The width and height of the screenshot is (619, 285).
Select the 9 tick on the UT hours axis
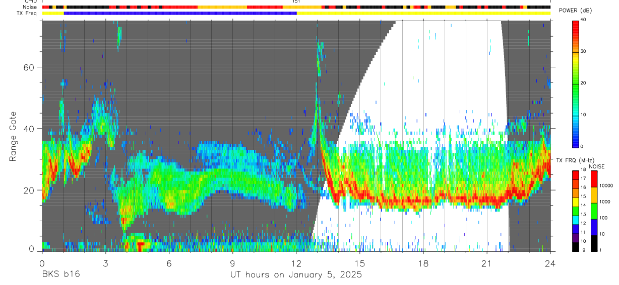pyautogui.click(x=232, y=263)
